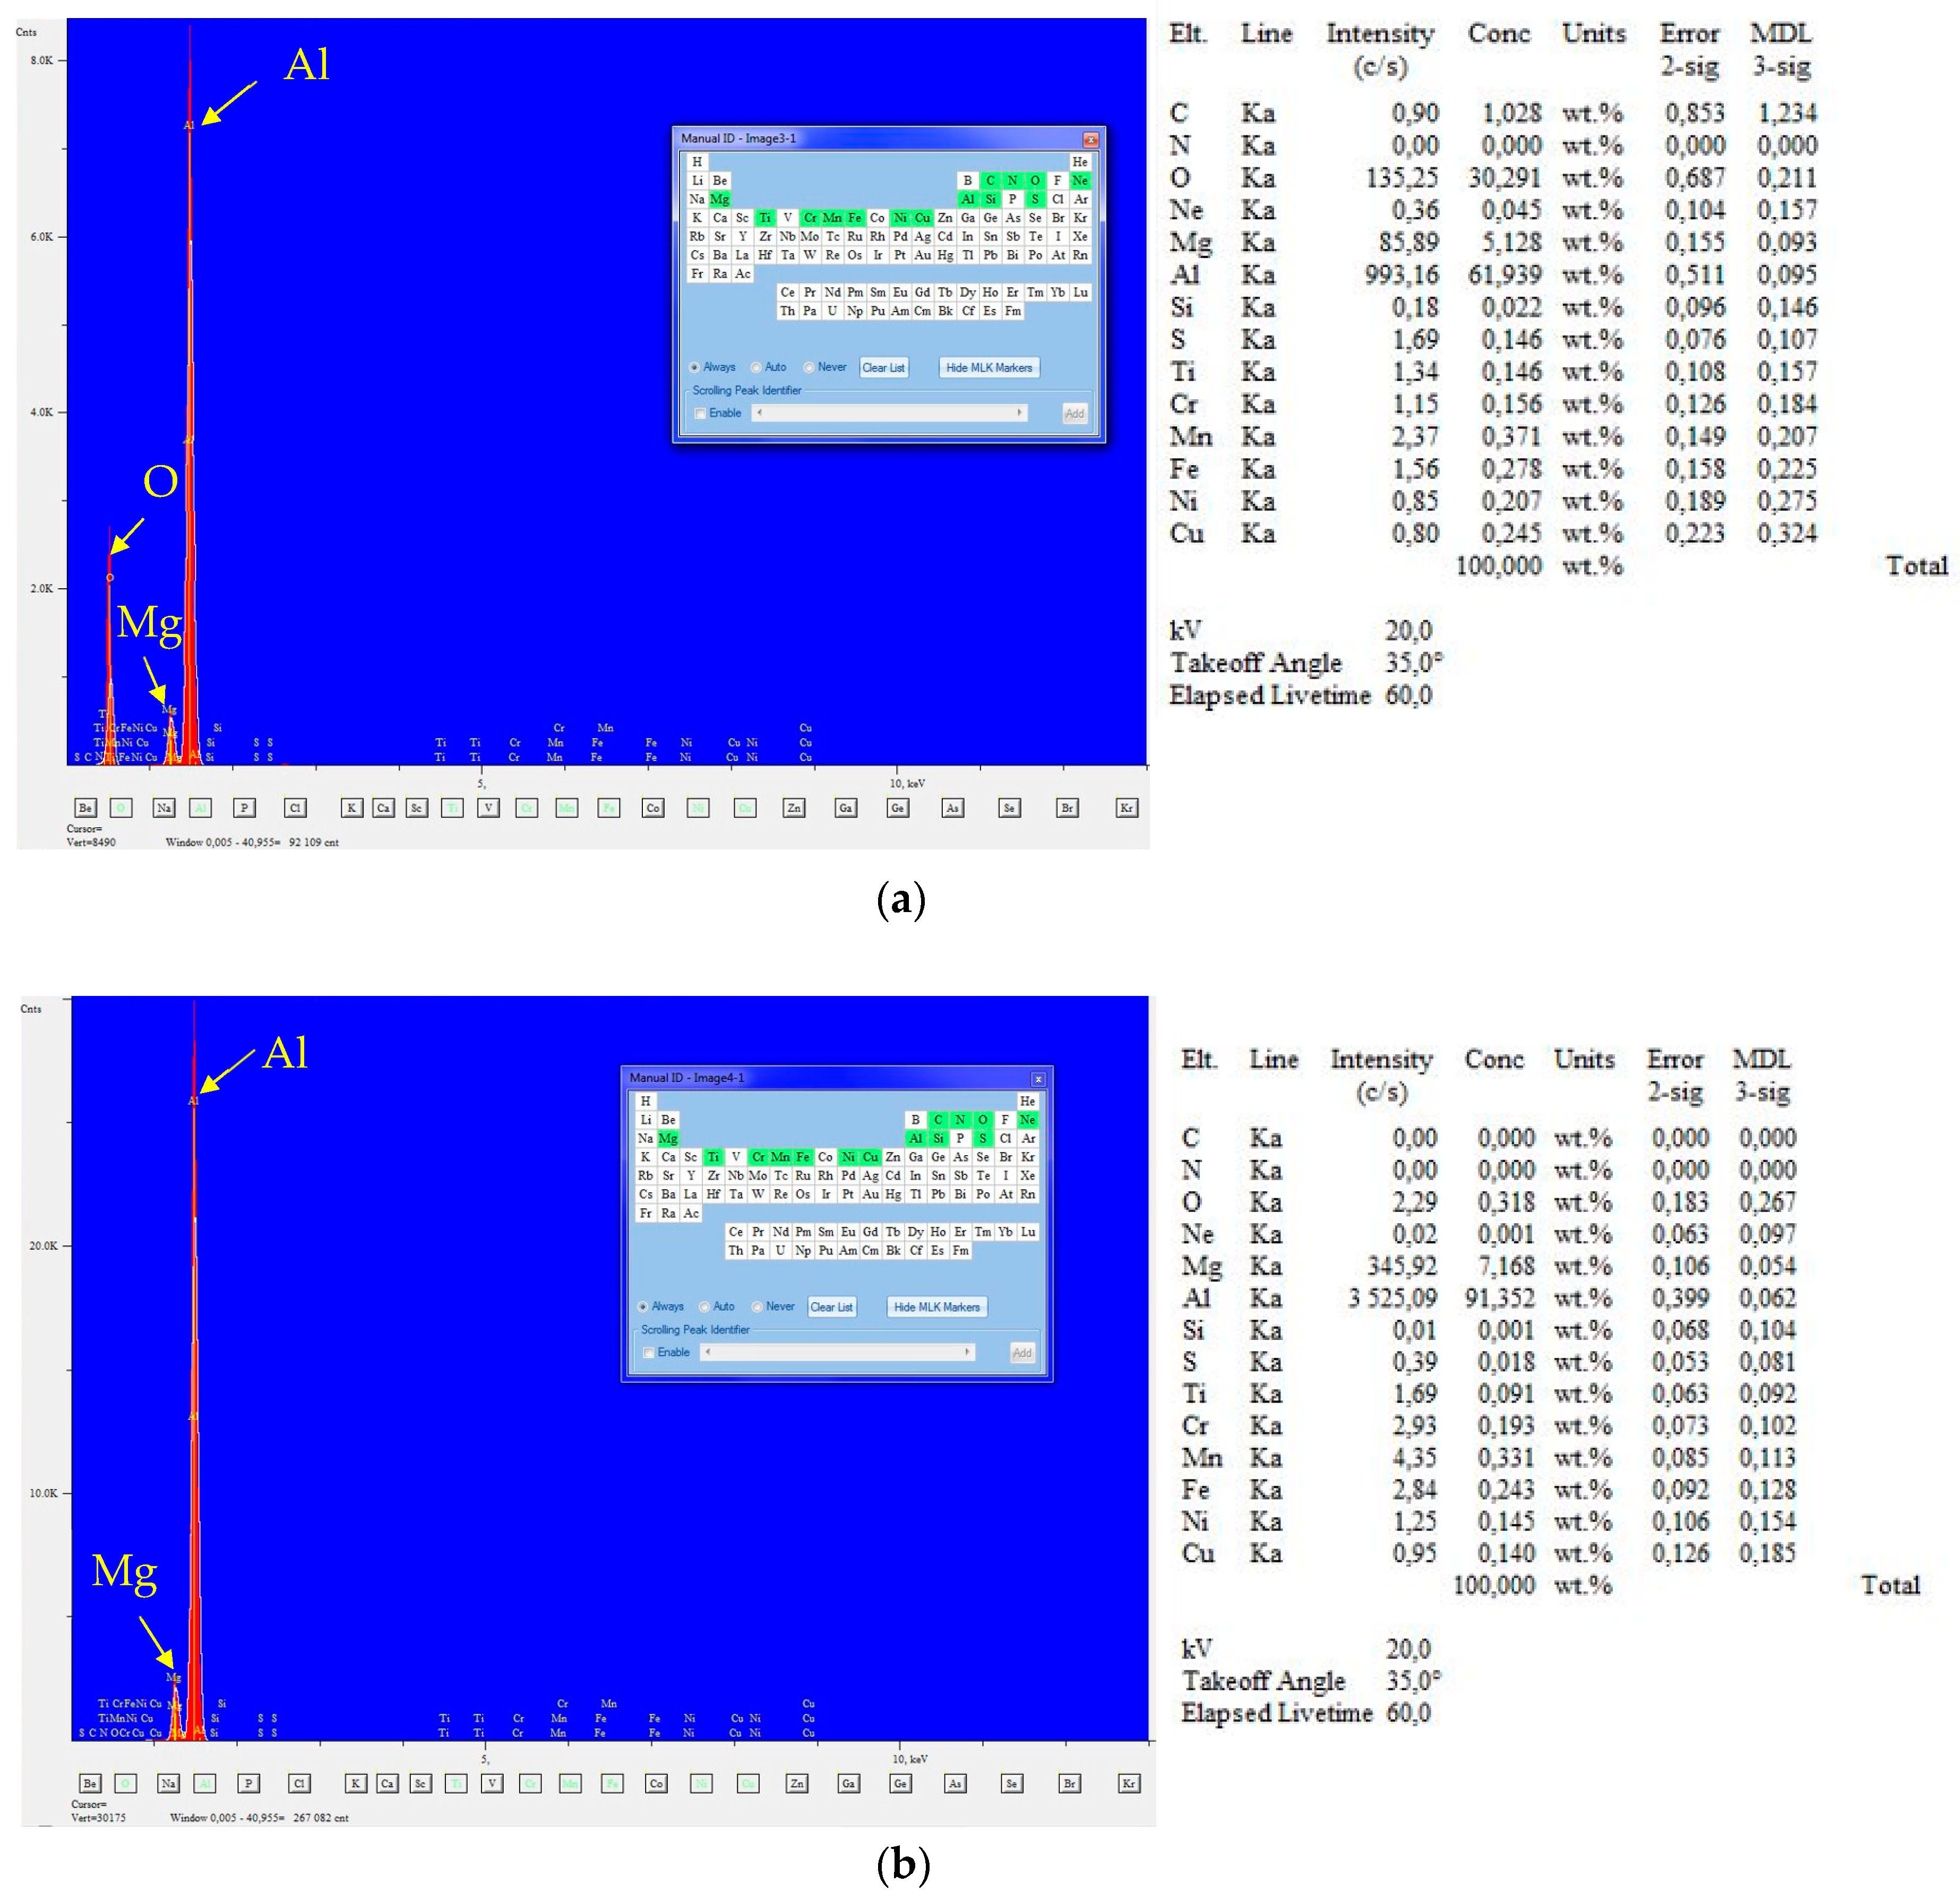Screen dimensions: 1960x1900
Task: Click the Image3-1 peak identifier scroll track
Action: click(889, 413)
